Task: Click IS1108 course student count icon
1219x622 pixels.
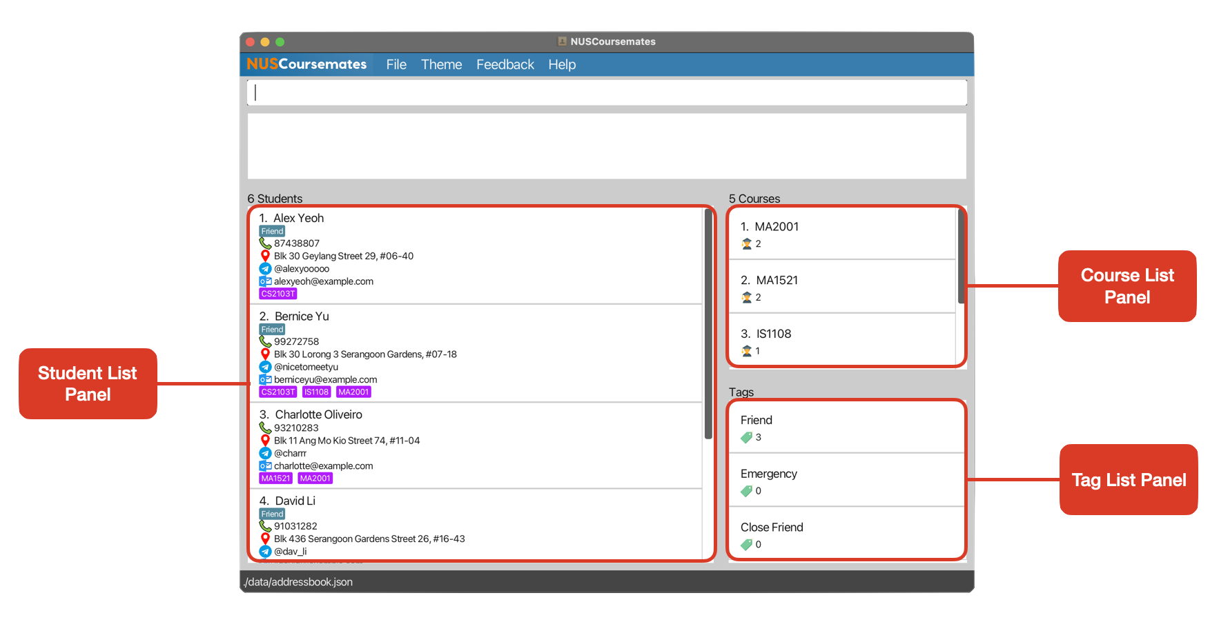Action: pyautogui.click(x=746, y=351)
